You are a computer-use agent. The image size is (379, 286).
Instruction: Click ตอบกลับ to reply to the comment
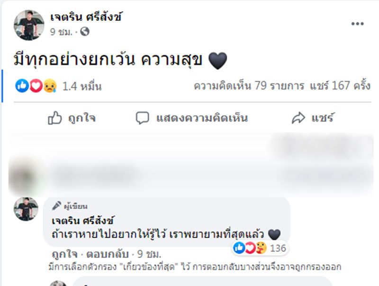[x=108, y=254]
